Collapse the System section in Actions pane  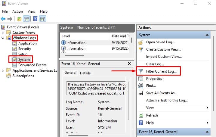[207, 35]
